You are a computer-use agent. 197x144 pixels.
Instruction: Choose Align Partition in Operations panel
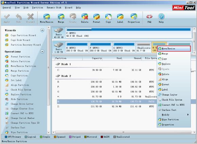(x=17, y=85)
